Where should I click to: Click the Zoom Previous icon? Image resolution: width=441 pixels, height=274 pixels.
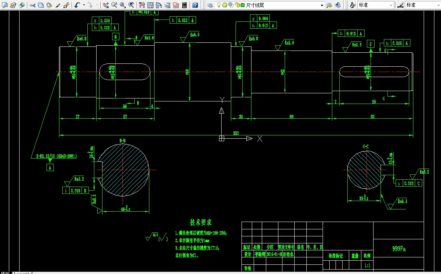131,5
